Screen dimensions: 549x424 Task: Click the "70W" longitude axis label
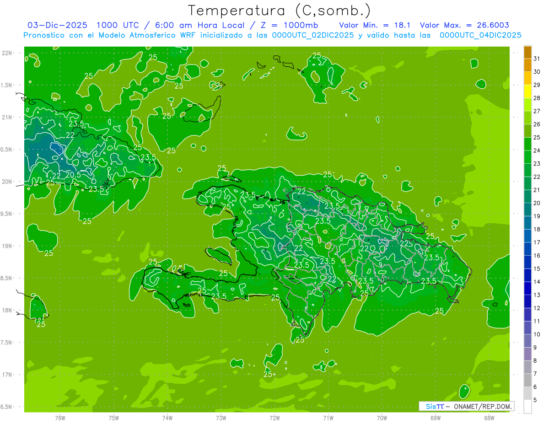coord(382,418)
